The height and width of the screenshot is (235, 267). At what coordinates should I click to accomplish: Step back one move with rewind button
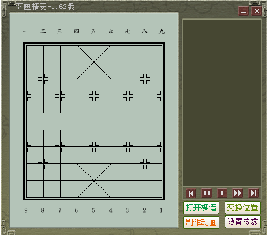tap(206, 193)
